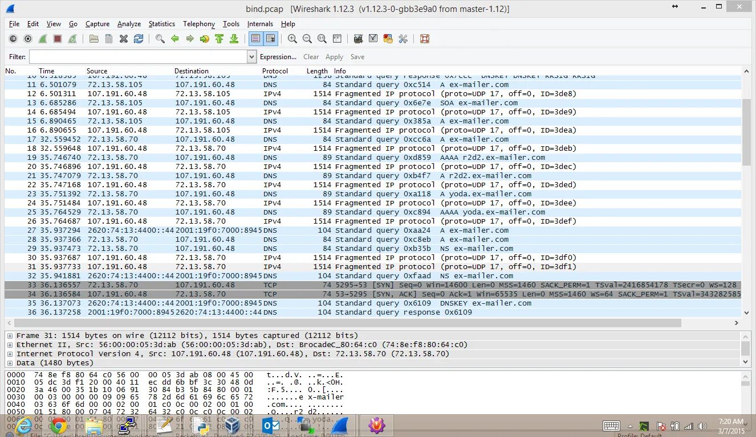Image resolution: width=756 pixels, height=437 pixels.
Task: Open the filter history dropdown
Action: coord(252,57)
